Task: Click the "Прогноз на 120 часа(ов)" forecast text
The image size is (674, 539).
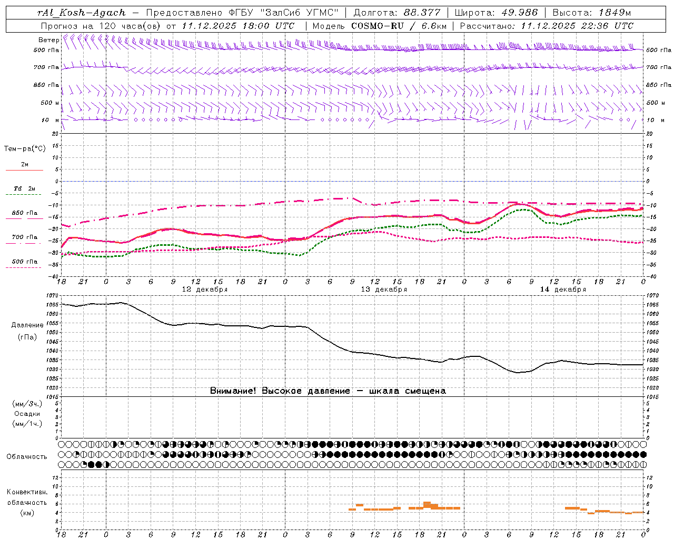Action: (x=101, y=26)
